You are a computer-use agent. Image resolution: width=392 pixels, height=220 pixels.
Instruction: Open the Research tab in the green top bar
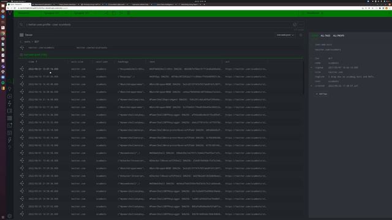point(24,13)
